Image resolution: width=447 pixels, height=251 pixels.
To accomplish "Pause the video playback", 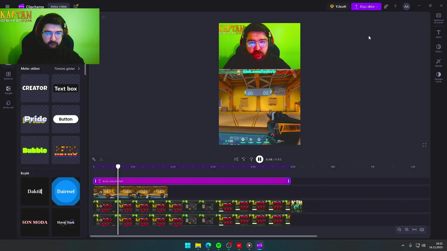I will [x=259, y=159].
